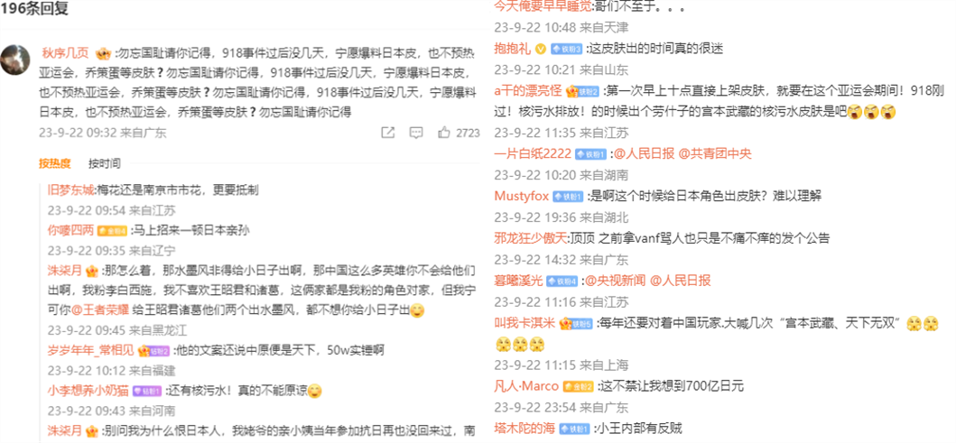Open the @共青团中央 mention link
Viewport: 956px width, 443px height.
point(715,153)
